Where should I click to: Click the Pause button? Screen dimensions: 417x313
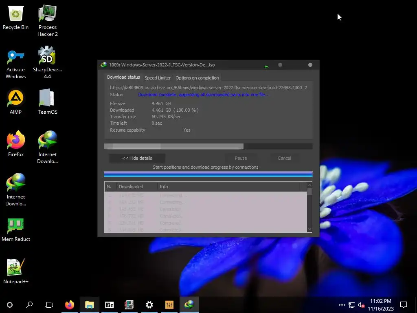click(x=241, y=158)
